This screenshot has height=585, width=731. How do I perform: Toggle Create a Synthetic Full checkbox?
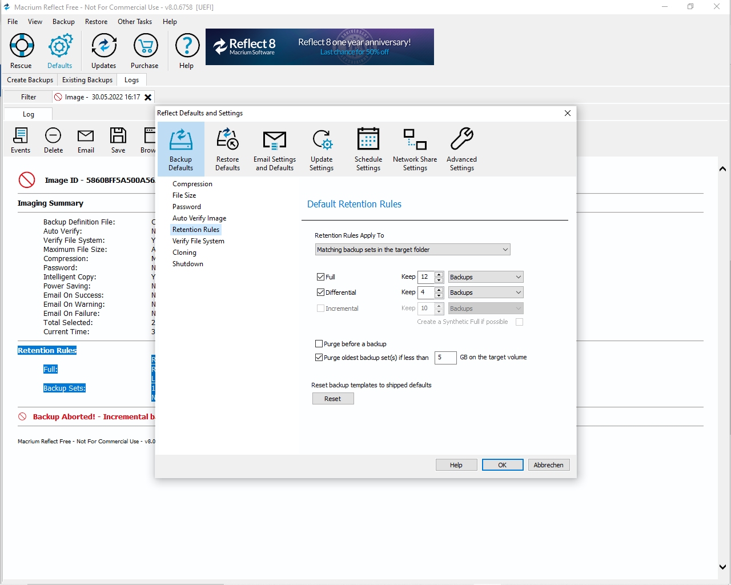(x=519, y=322)
